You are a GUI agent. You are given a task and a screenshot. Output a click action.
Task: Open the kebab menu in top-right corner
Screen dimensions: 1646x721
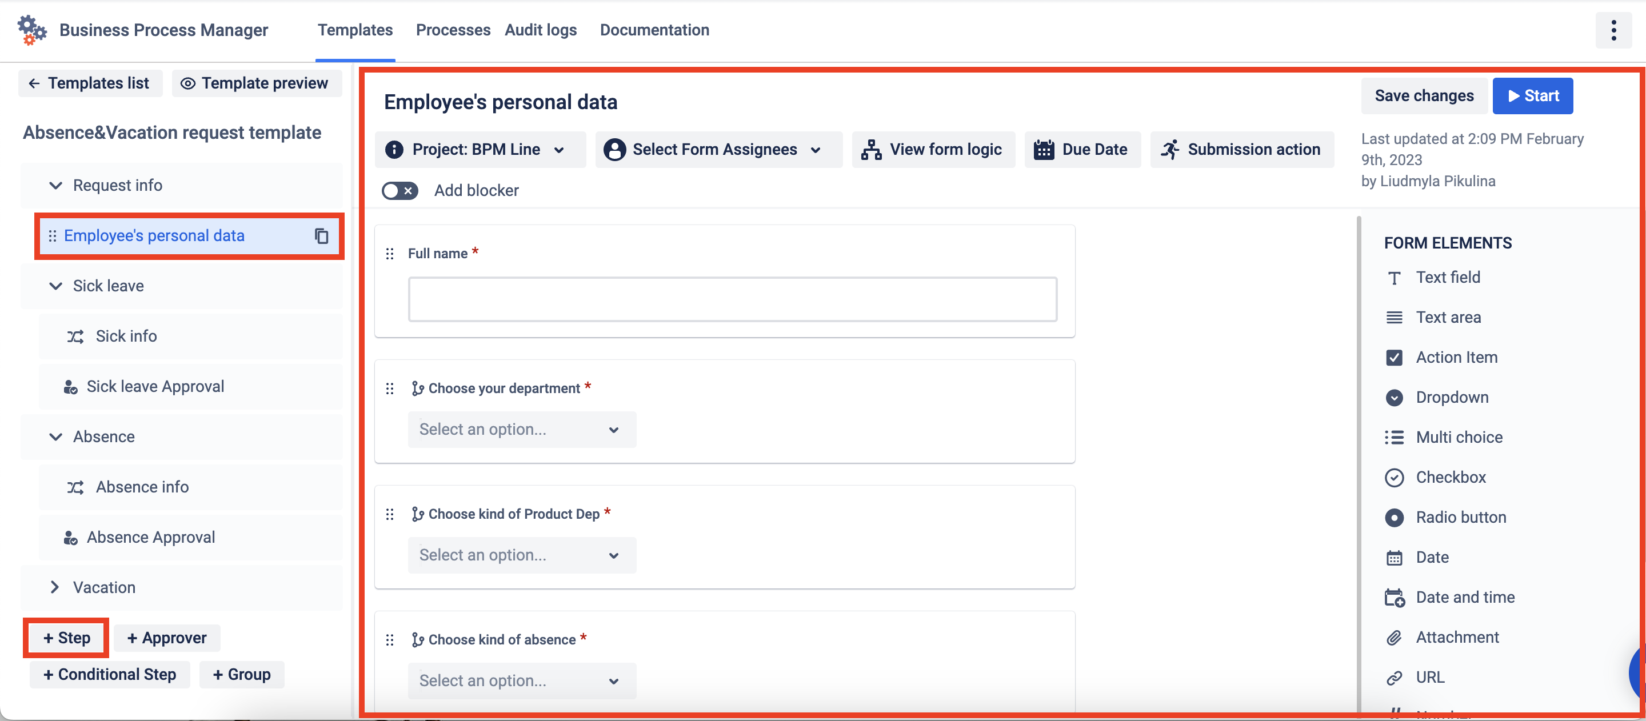1613,30
